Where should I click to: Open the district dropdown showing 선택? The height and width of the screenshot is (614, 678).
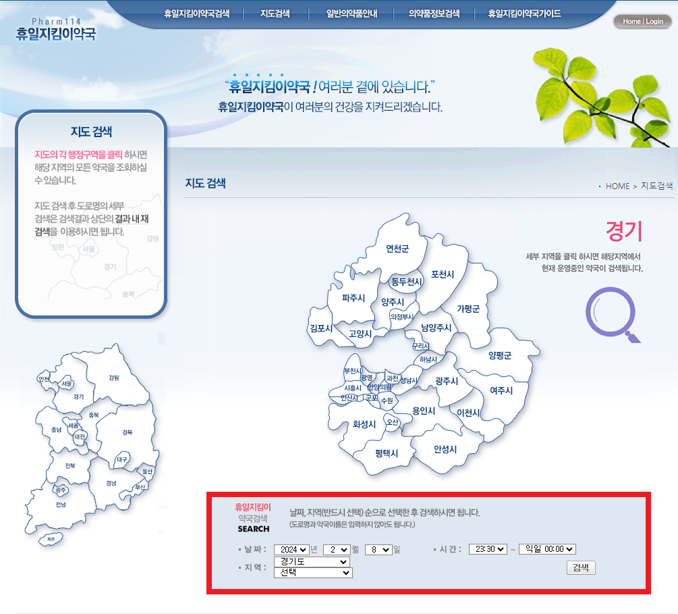313,572
